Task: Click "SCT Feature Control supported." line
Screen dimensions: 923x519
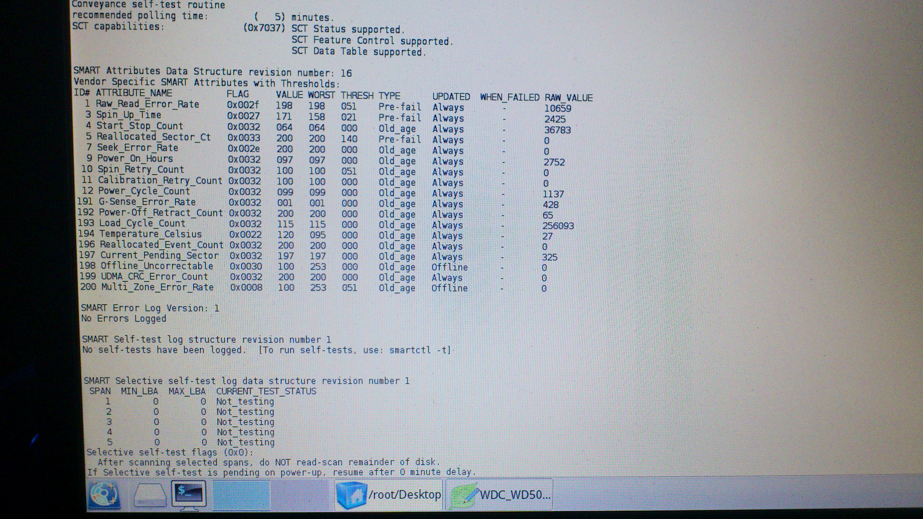Action: 372,40
